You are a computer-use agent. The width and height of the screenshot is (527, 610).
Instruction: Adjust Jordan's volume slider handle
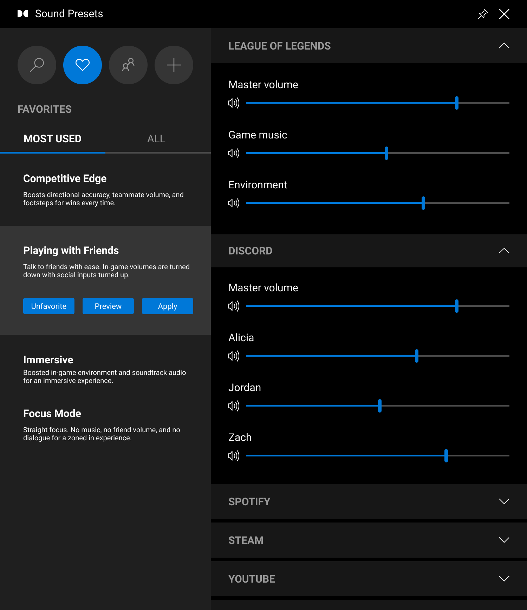(380, 406)
